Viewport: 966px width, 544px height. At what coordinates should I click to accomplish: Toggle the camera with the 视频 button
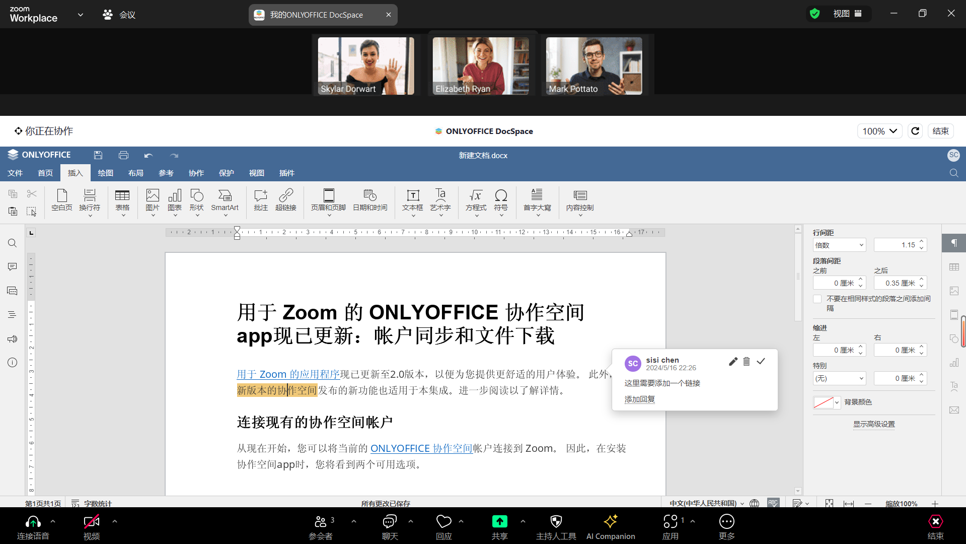coord(91,526)
